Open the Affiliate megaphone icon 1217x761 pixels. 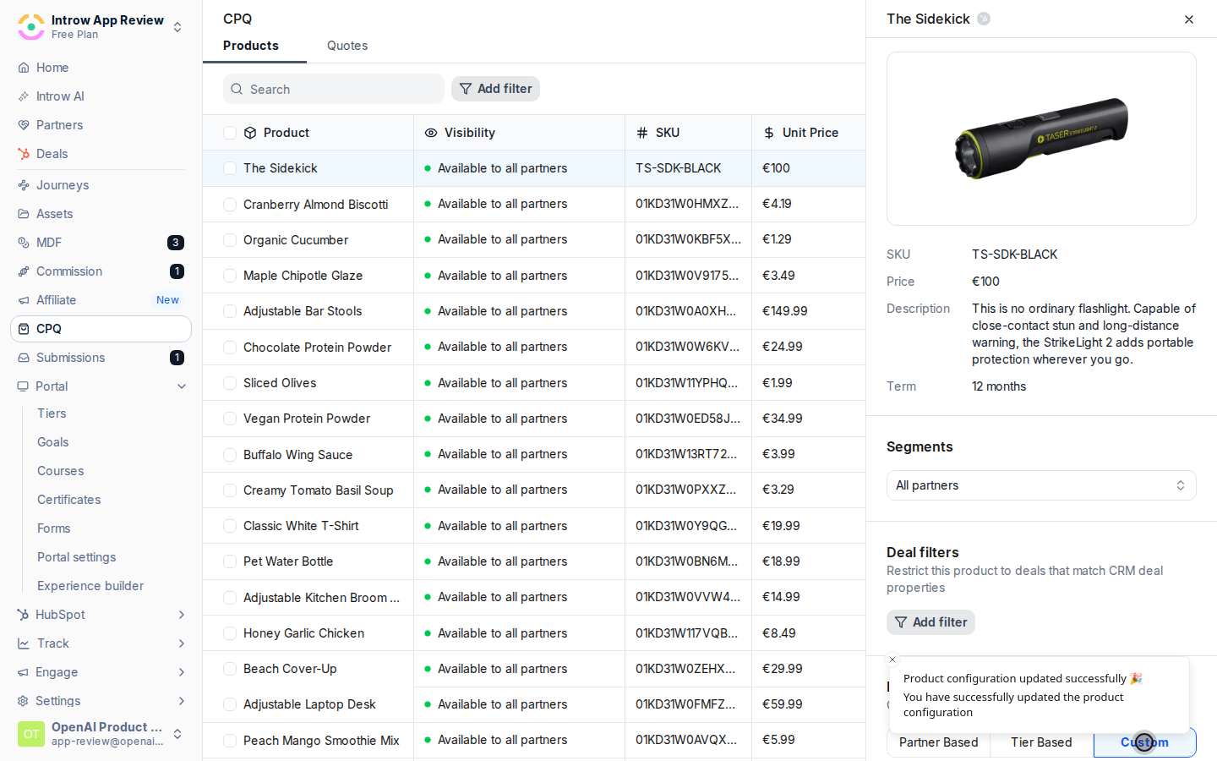point(24,300)
